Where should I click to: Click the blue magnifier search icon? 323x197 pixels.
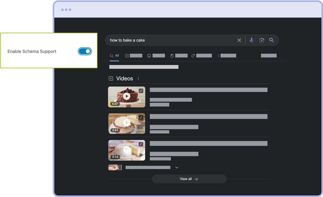(271, 40)
